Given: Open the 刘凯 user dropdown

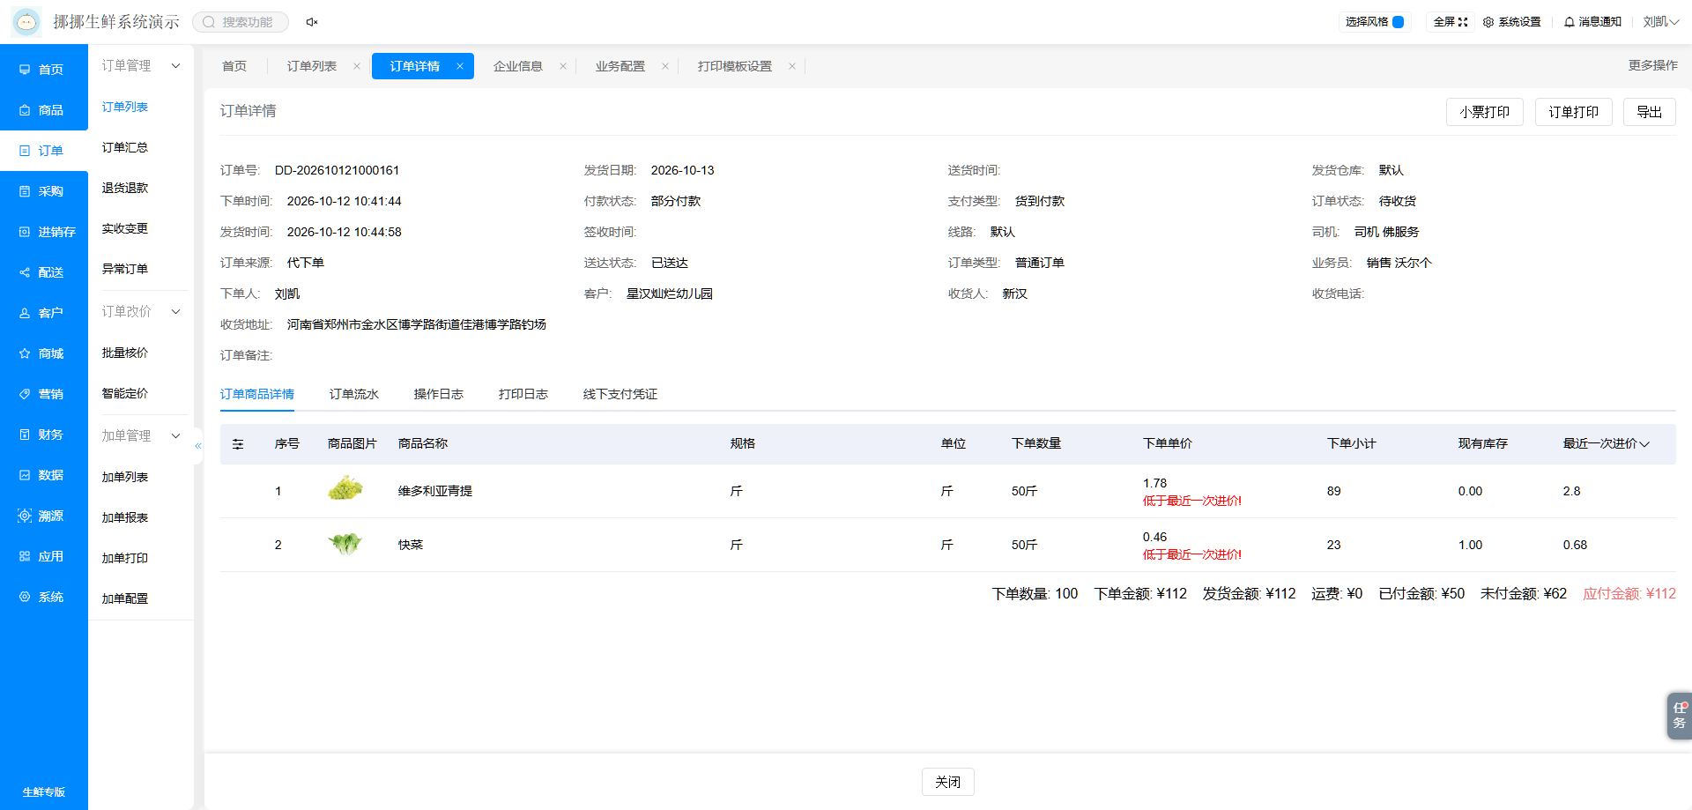Looking at the screenshot, I should click(1661, 22).
